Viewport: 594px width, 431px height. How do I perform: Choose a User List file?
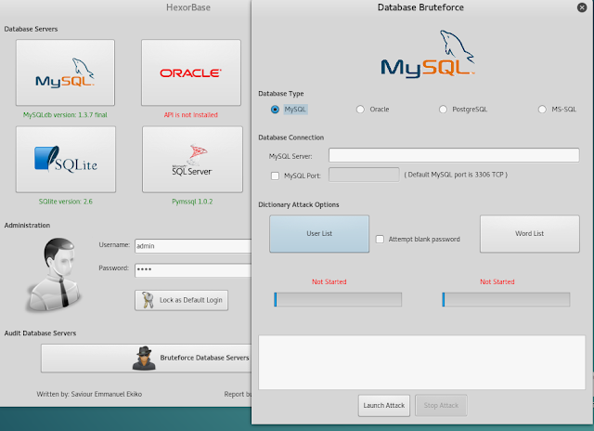click(319, 234)
